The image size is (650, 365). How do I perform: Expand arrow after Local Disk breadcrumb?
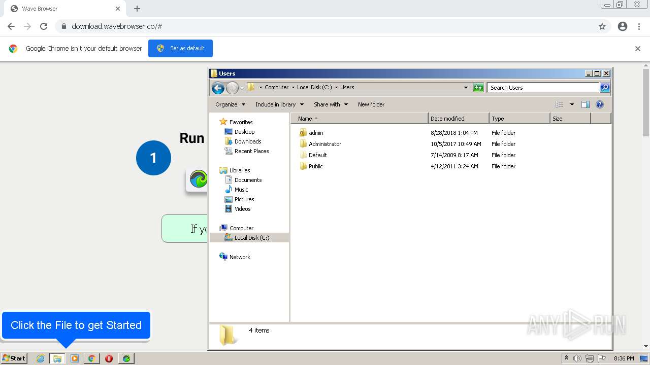tap(336, 87)
